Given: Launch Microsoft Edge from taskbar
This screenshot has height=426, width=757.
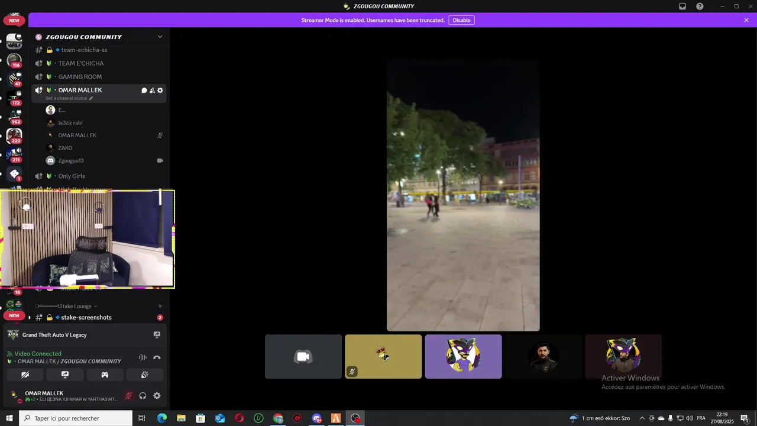Looking at the screenshot, I should tap(161, 418).
